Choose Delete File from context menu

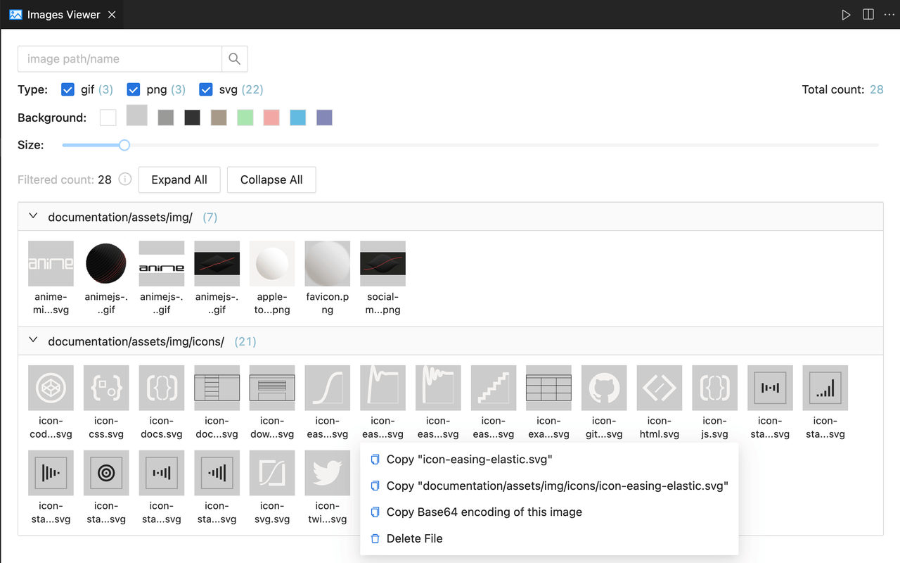414,538
